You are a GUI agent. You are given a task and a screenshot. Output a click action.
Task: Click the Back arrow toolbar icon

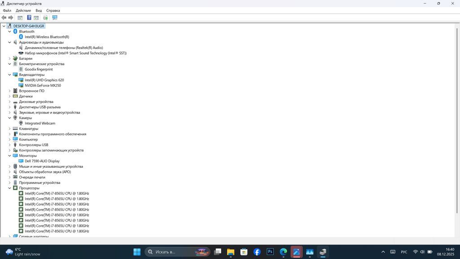coord(4,18)
